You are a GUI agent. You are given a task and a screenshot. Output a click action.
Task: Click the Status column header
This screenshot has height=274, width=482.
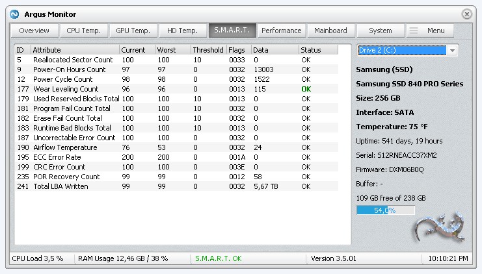318,50
